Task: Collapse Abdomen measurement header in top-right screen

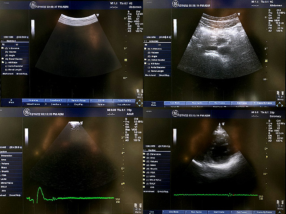Action: click(x=157, y=41)
